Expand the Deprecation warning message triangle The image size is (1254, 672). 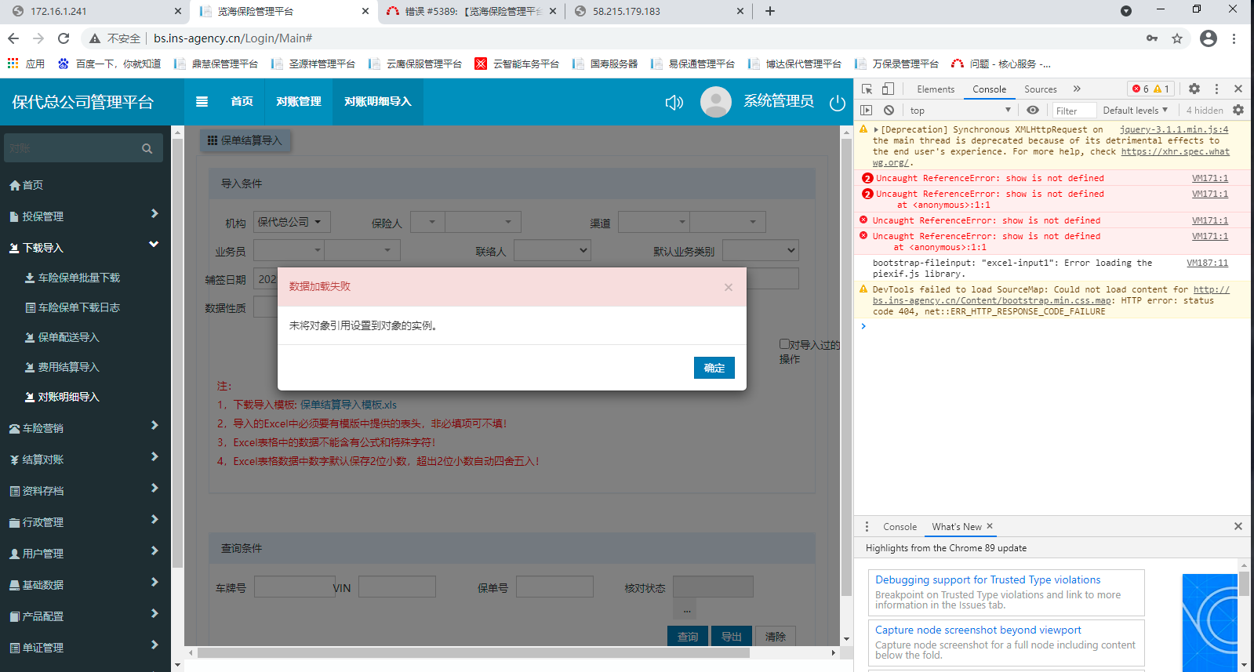point(876,130)
